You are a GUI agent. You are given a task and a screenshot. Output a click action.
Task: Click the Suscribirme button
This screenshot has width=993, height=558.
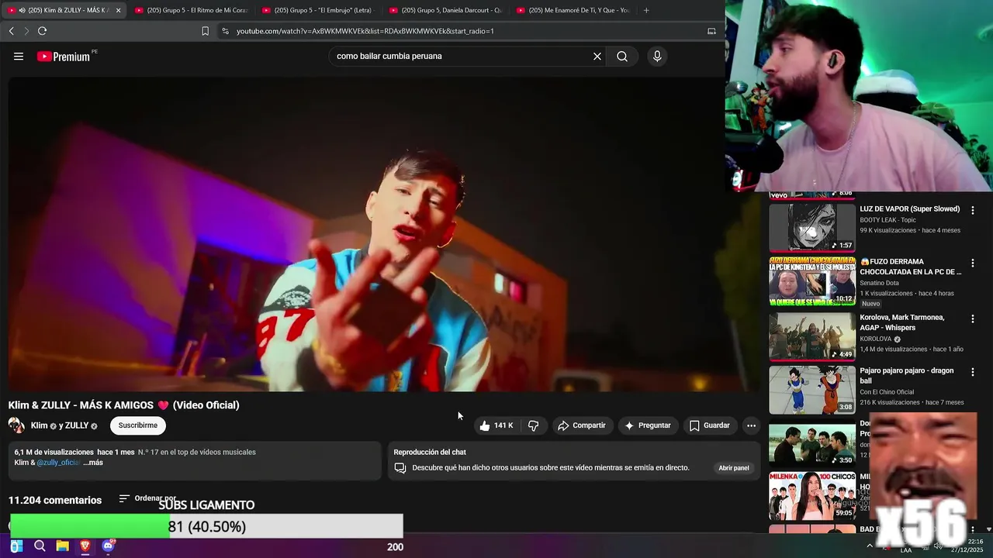point(138,425)
